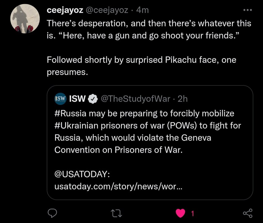This screenshot has width=263, height=223.
Task: Click the like count showing 1
Action: point(192,213)
